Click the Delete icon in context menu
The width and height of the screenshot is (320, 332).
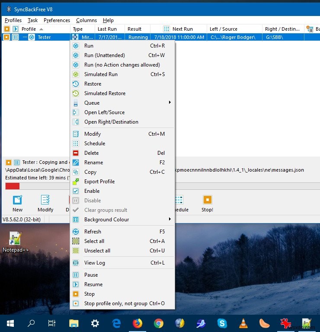click(76, 153)
